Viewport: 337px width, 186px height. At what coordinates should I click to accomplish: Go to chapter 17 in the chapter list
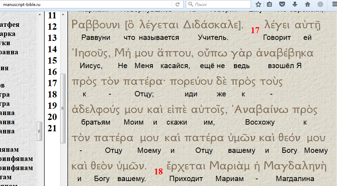point(52,83)
